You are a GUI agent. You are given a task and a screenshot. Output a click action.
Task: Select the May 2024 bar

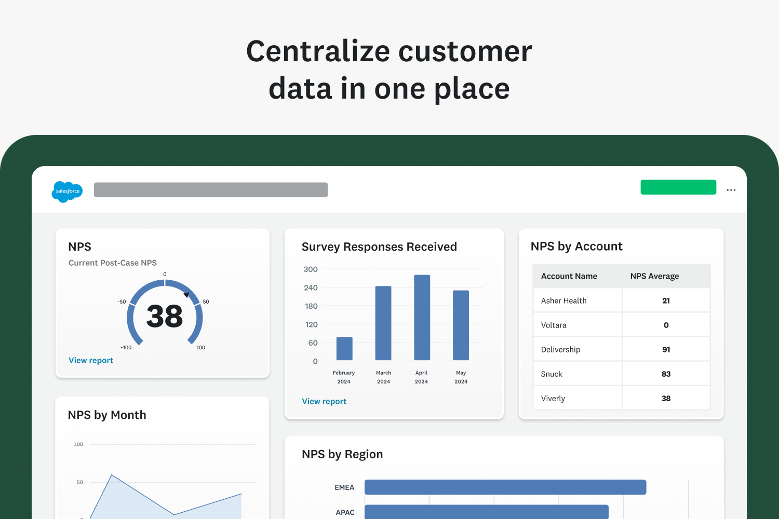(461, 325)
